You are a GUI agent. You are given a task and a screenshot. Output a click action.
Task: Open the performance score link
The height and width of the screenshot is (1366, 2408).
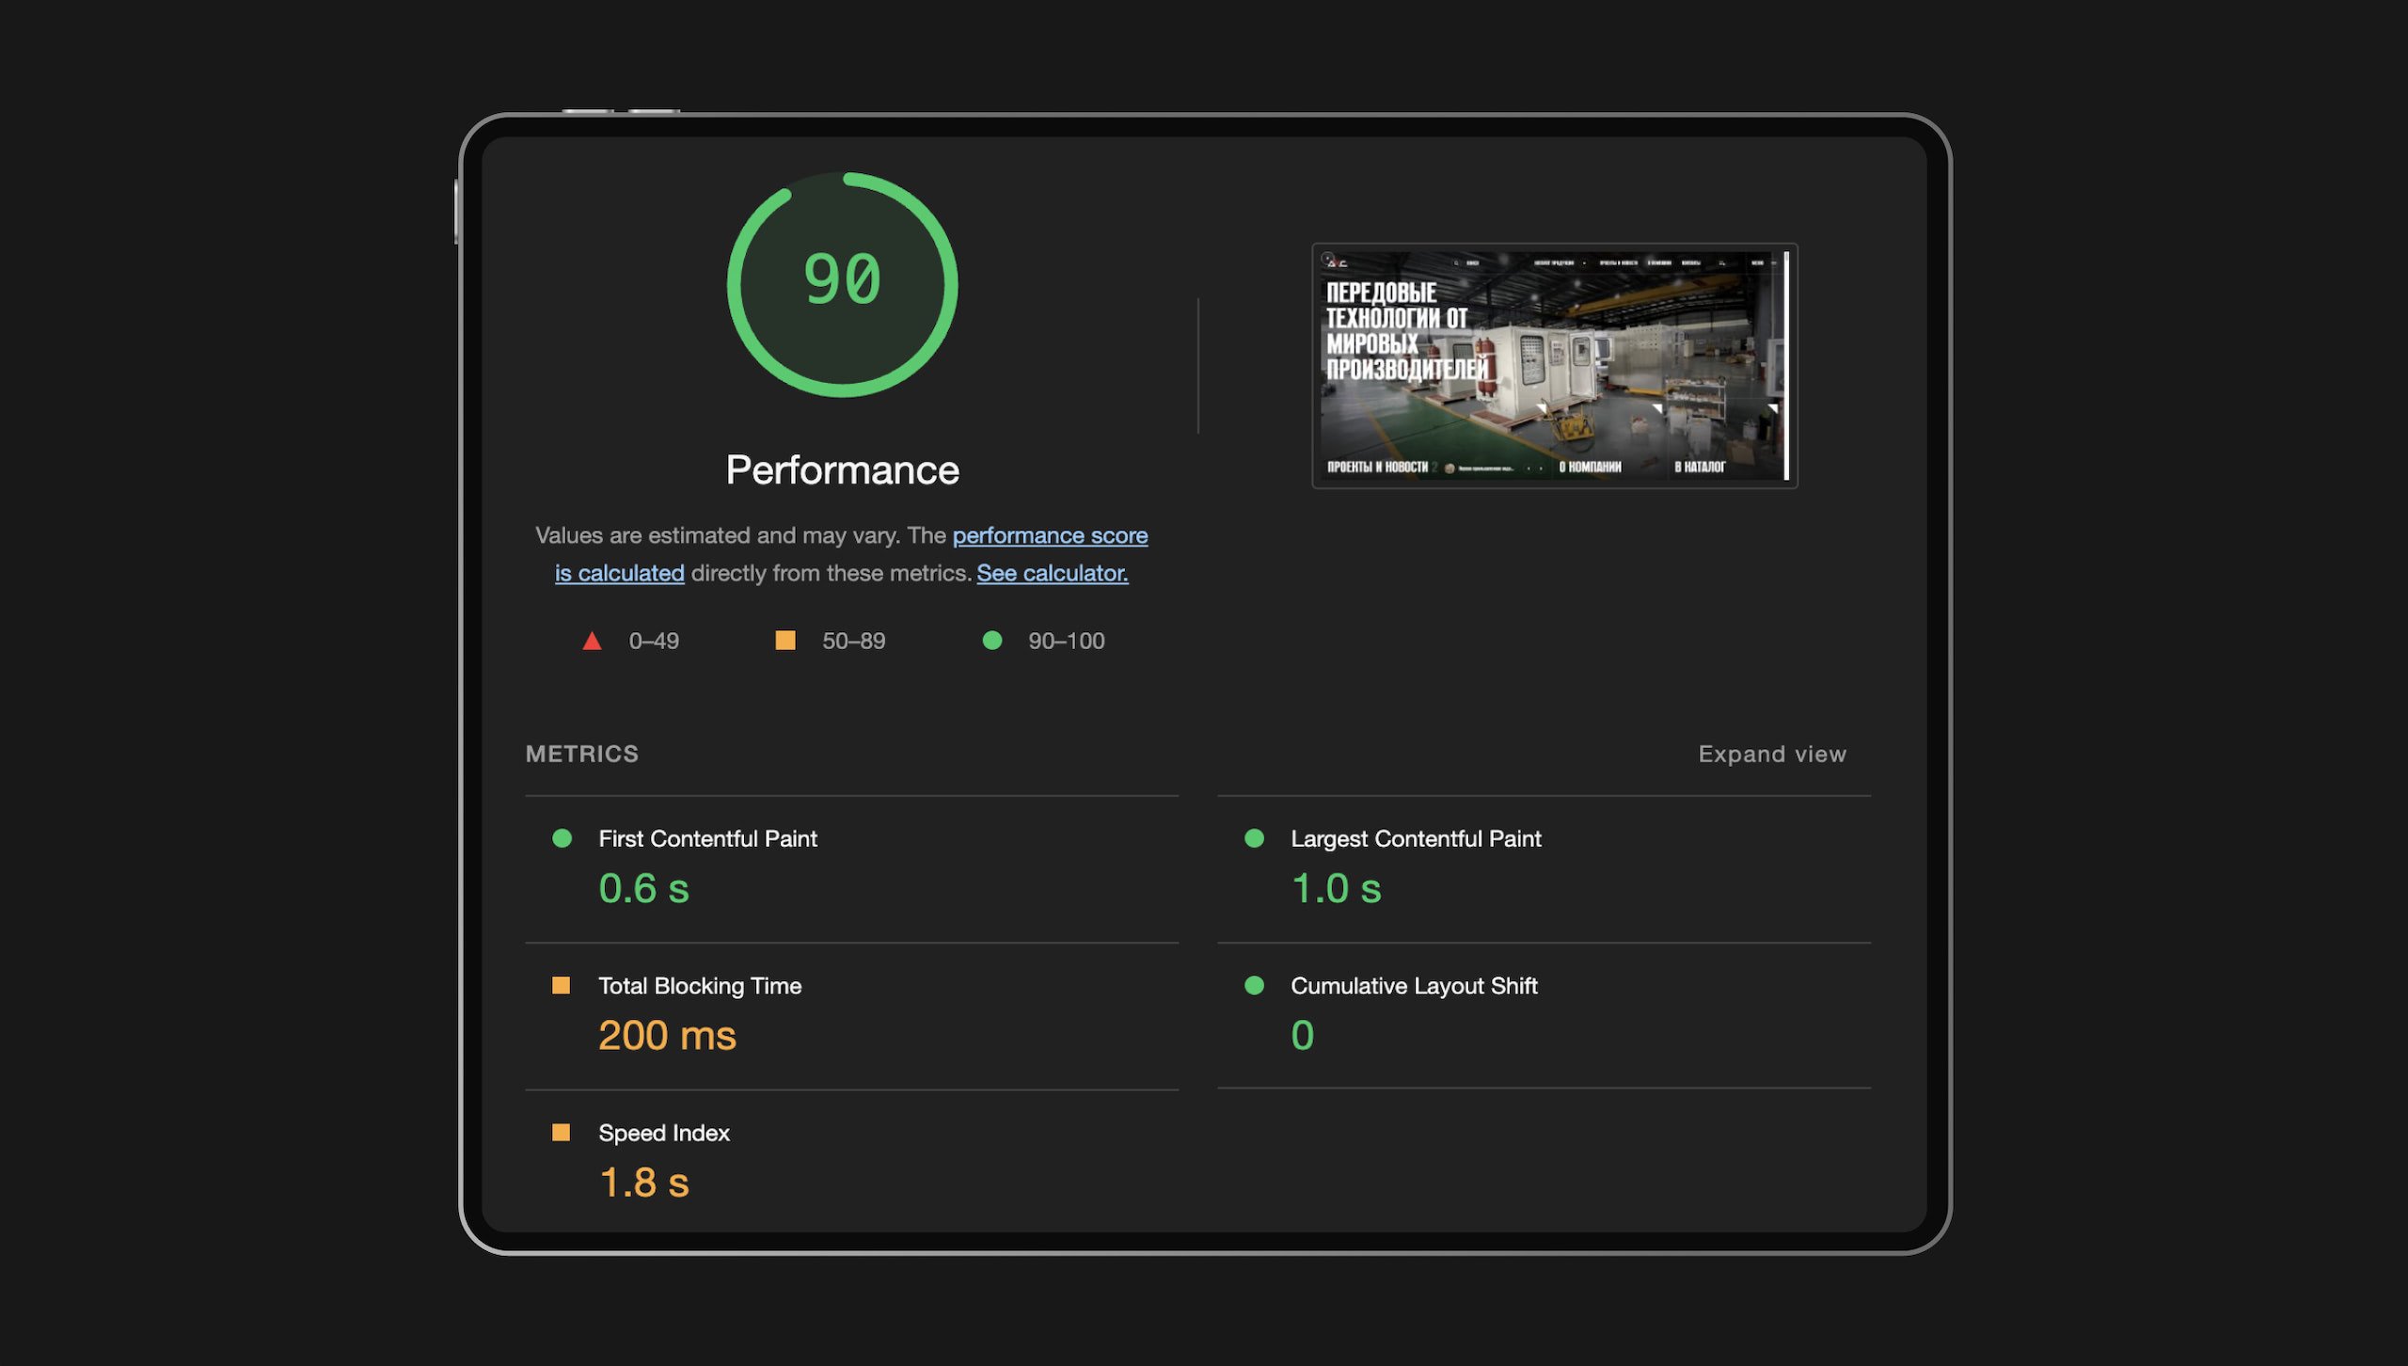point(1049,535)
